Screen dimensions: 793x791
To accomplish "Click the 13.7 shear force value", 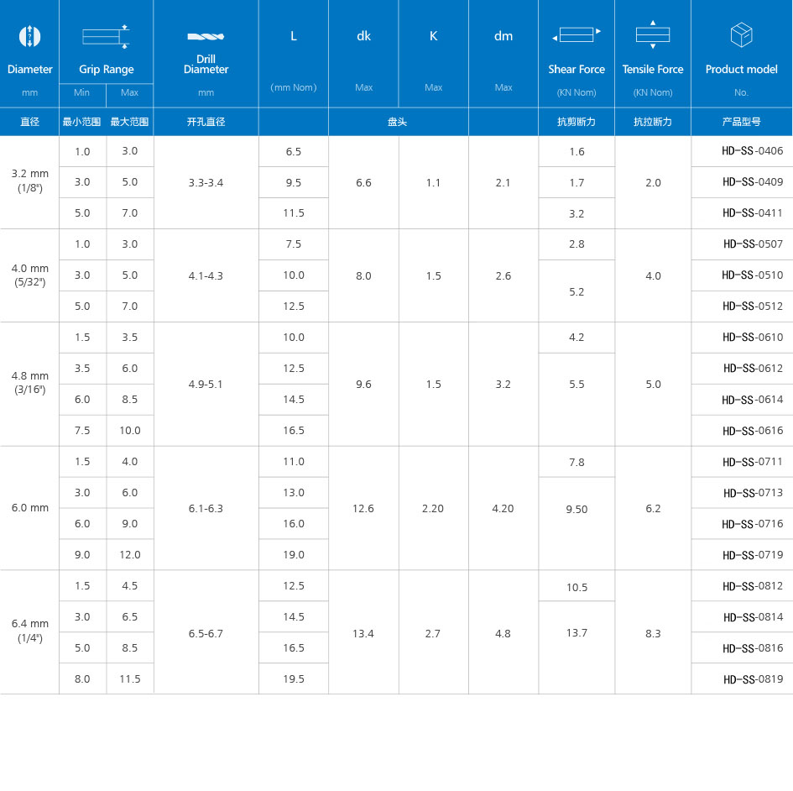I will pos(576,633).
